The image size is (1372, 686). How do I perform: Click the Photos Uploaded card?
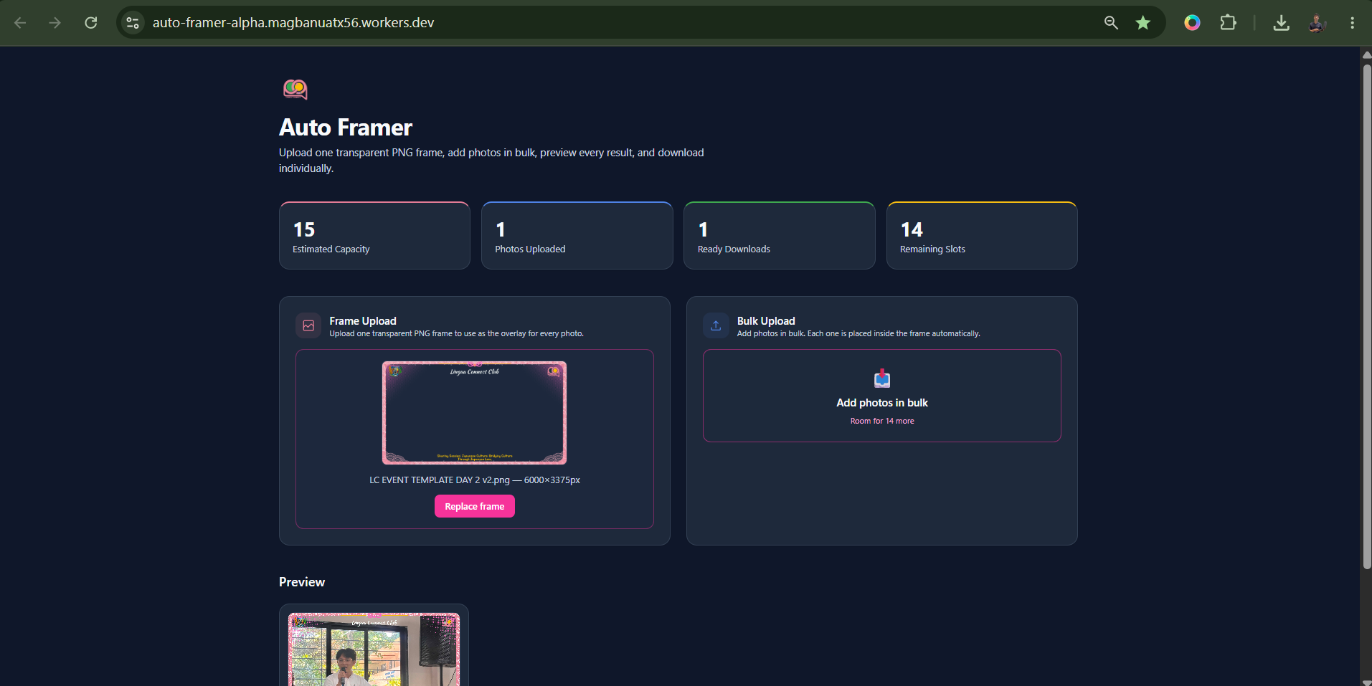pos(577,236)
